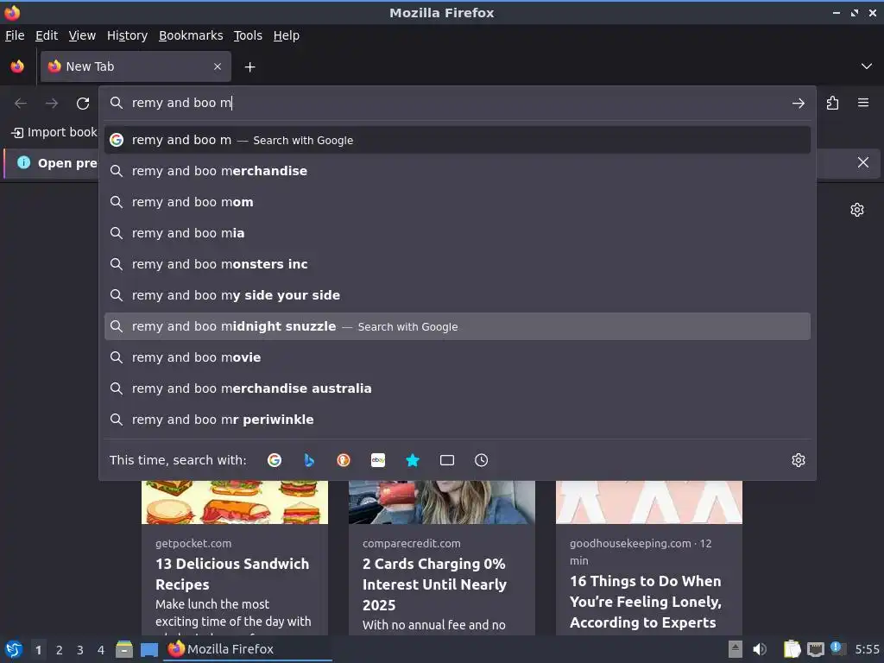Go forward to the next page
The image size is (884, 663).
click(x=52, y=104)
